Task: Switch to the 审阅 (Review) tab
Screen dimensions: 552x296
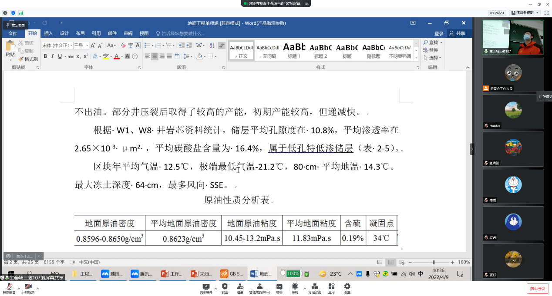Action: 128,33
